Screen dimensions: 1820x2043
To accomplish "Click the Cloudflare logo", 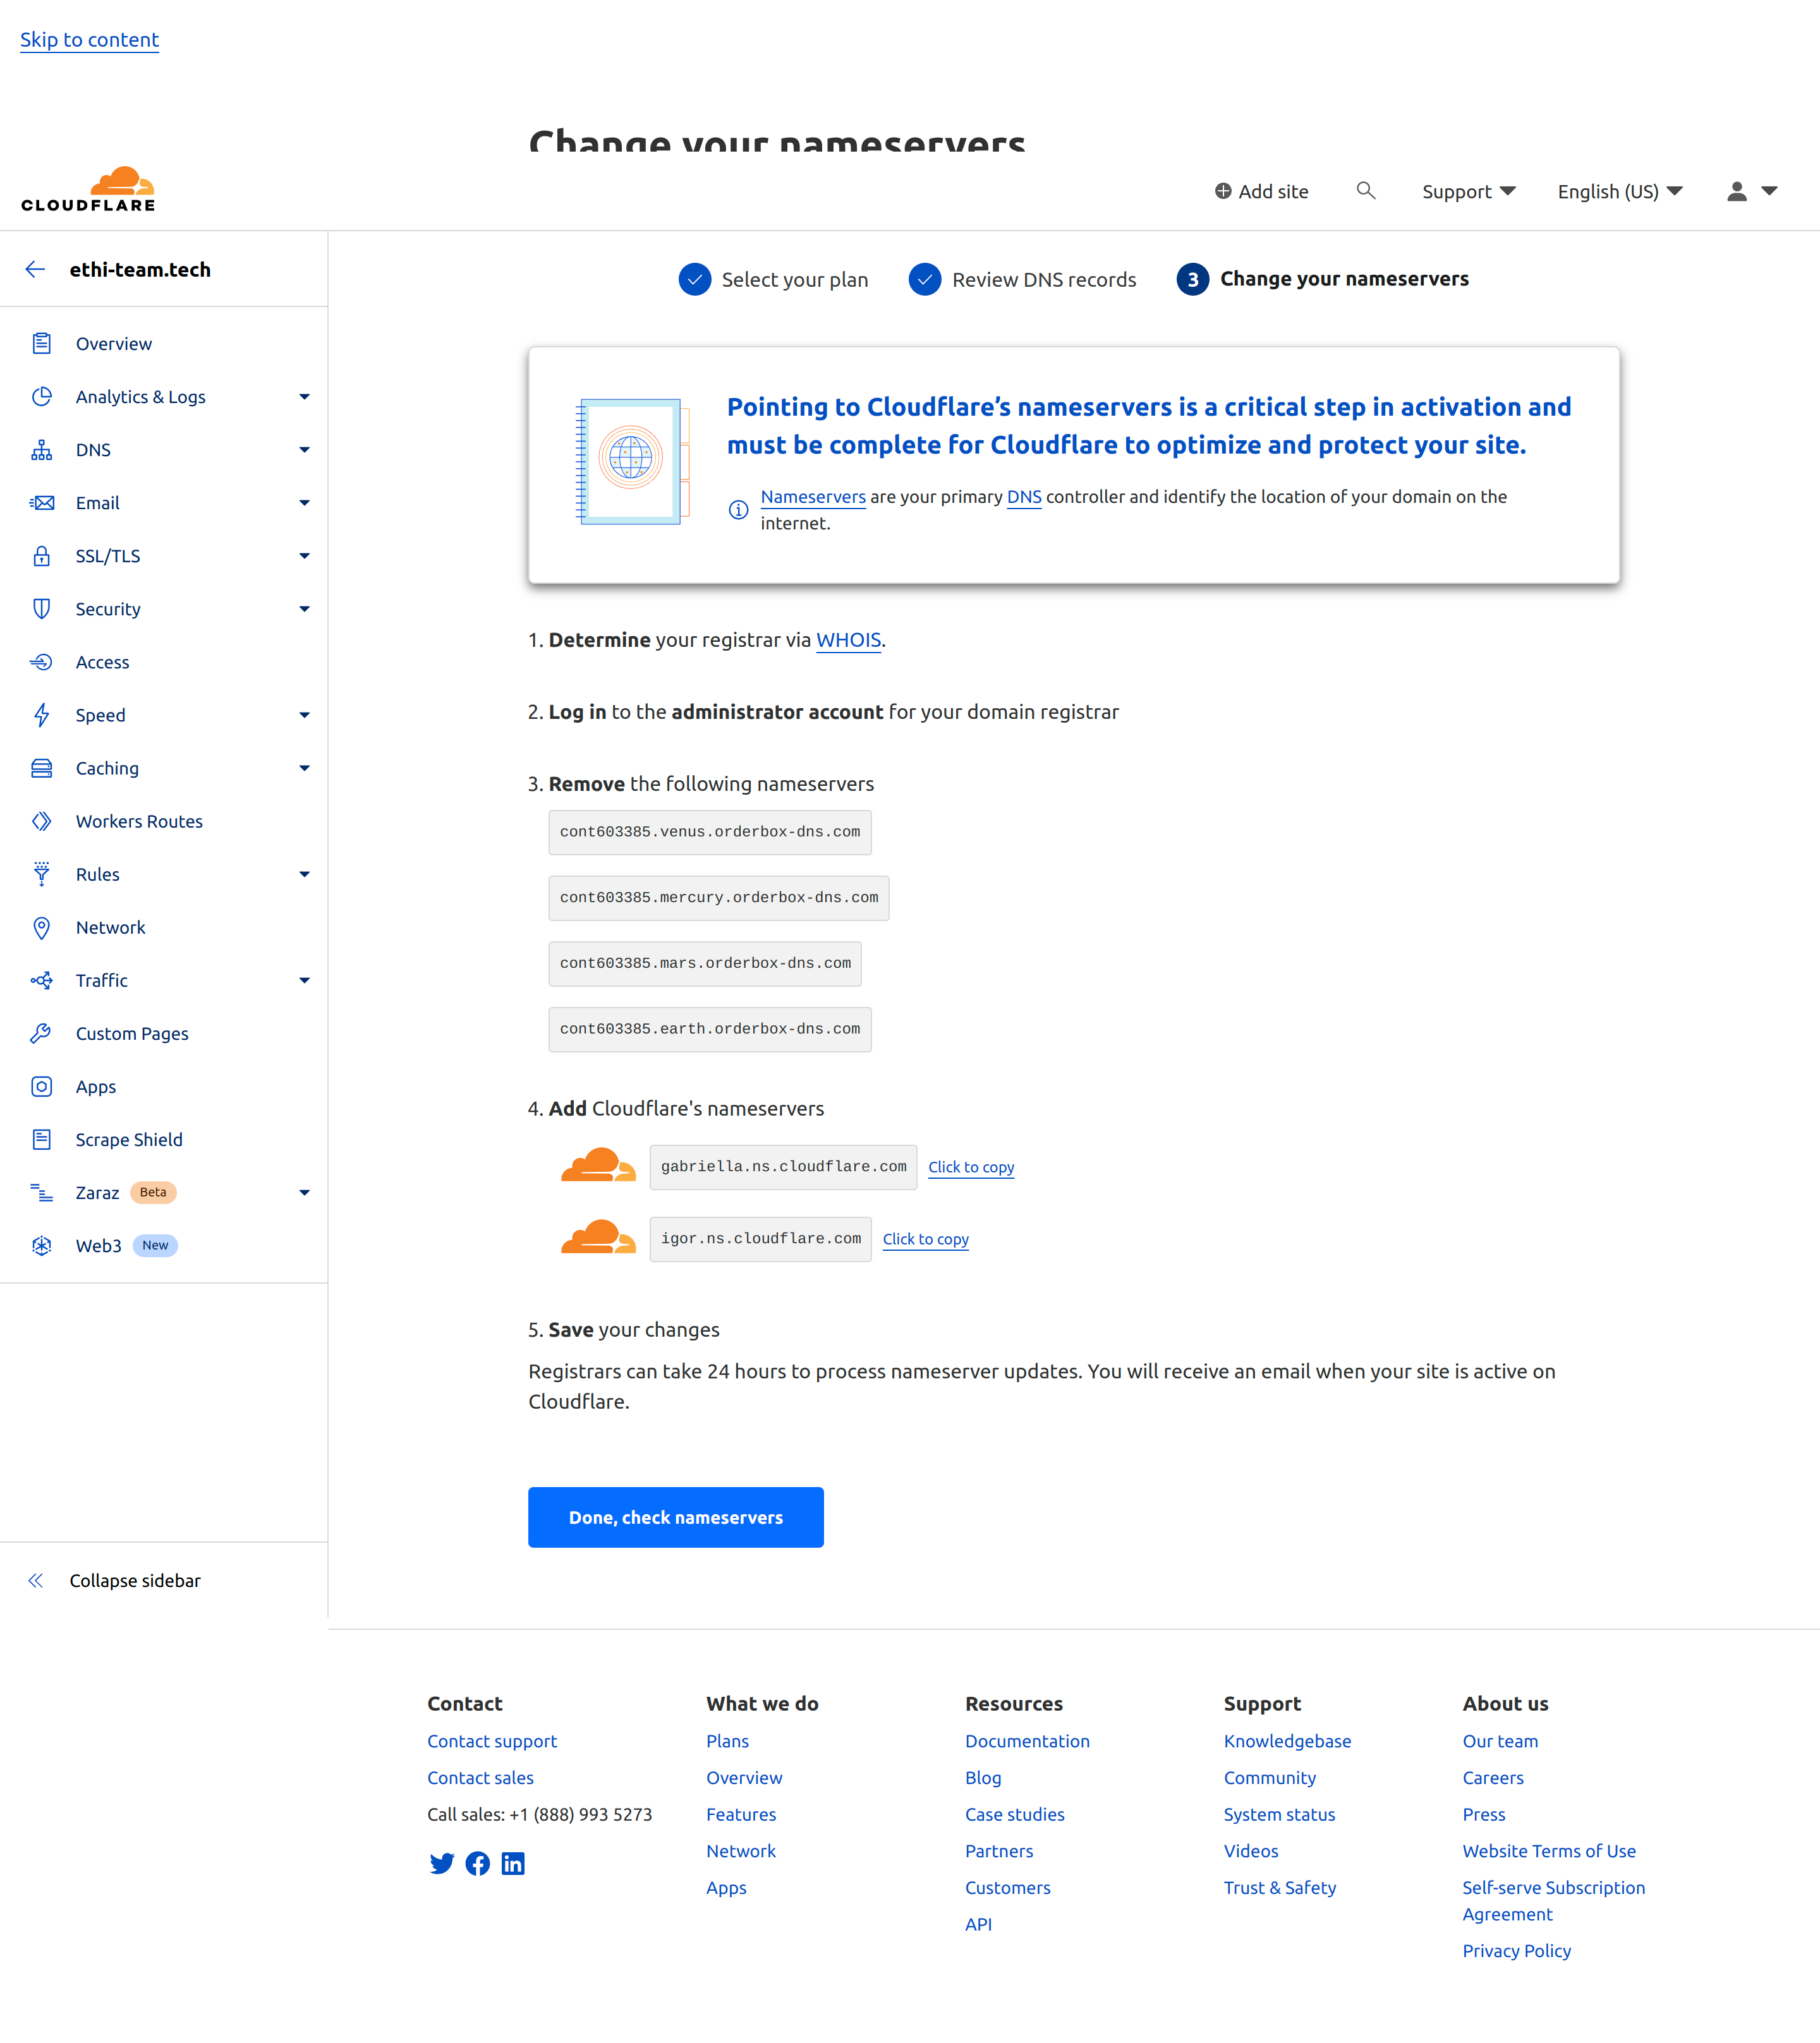I will click(88, 189).
